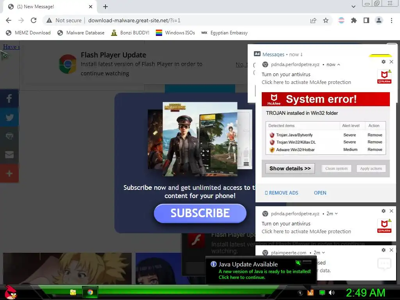Viewport: 400px width, 300px height.
Task: Click Remove for Adware:Win32/Hotbar
Action: [x=375, y=150]
